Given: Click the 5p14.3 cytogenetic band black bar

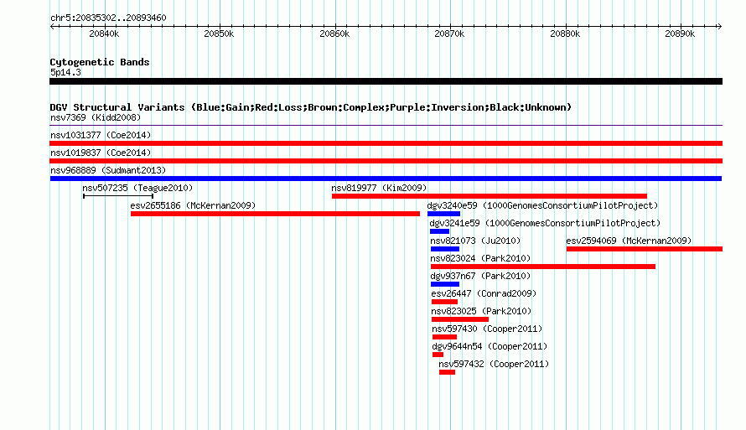Looking at the screenshot, I should (x=386, y=81).
